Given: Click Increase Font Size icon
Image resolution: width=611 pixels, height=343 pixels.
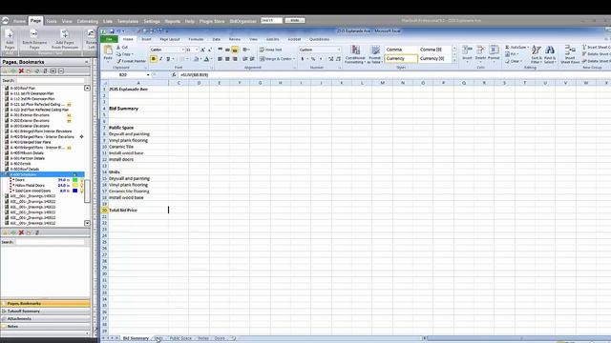Looking at the screenshot, I should coord(202,50).
